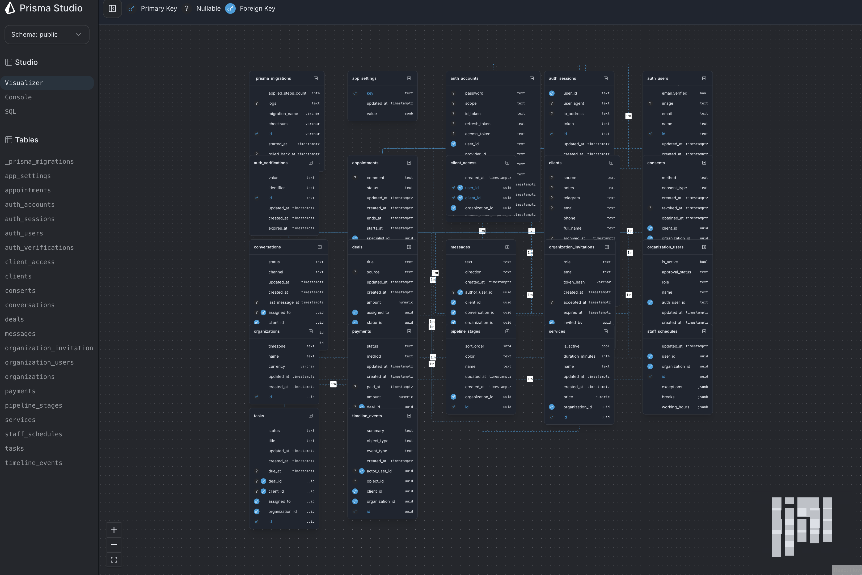The image size is (862, 575).
Task: Open appointments table via its header icon
Action: 409,163
